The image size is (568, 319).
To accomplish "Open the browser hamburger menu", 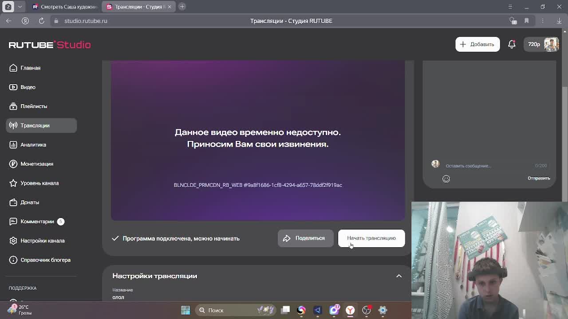I will click(x=510, y=7).
